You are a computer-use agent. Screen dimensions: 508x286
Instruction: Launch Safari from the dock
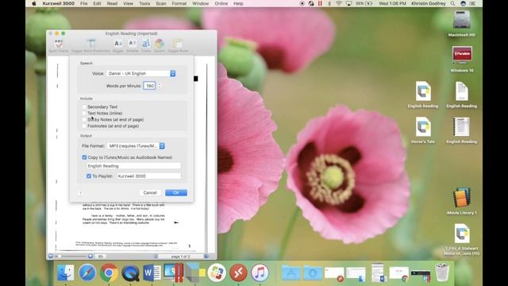click(87, 272)
